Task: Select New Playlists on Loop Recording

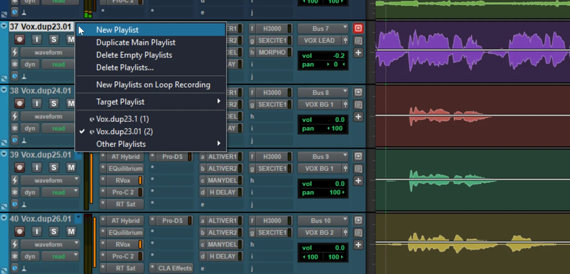Action: pyautogui.click(x=151, y=85)
